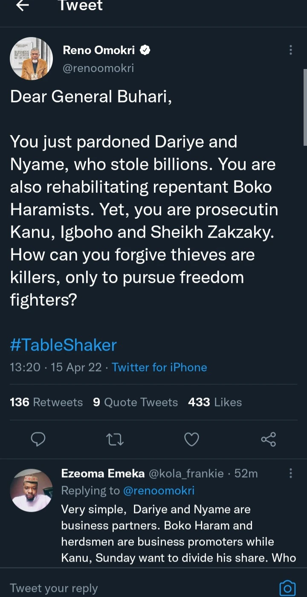Tap the reply speech bubble icon
The width and height of the screenshot is (307, 597).
pyautogui.click(x=38, y=439)
